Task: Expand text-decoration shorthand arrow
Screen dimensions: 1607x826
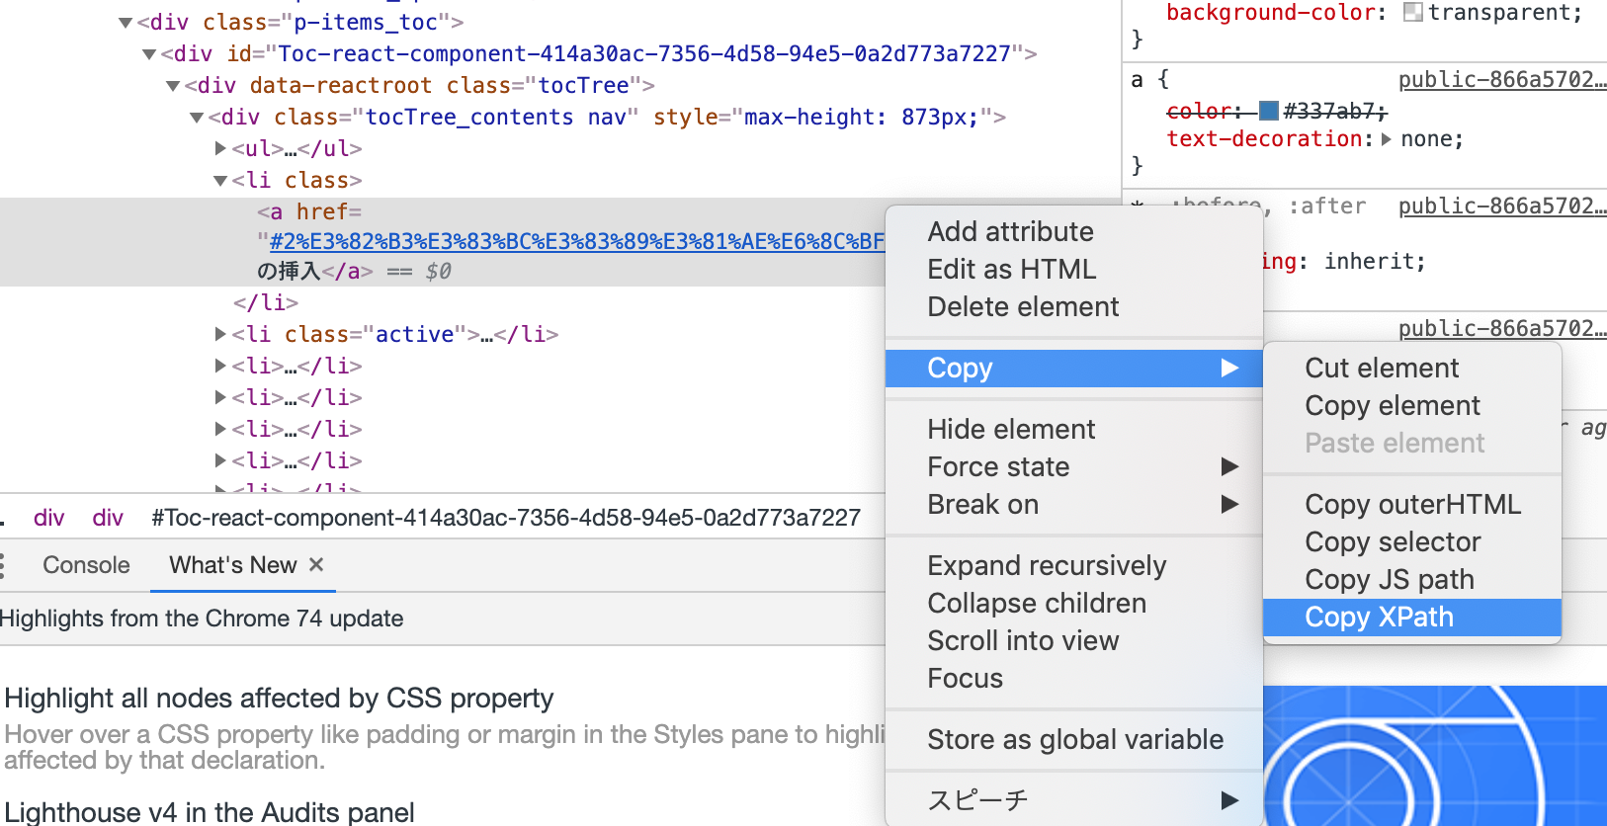Action: point(1386,139)
